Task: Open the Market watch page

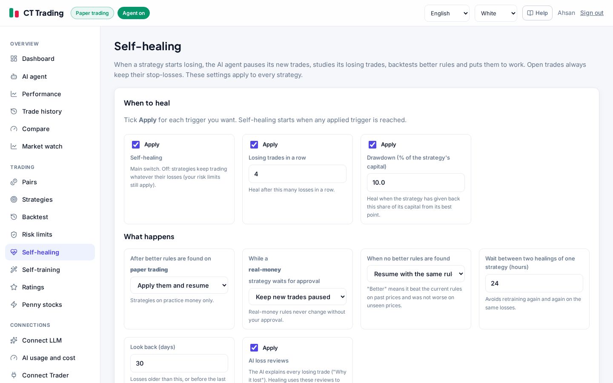Action: coord(50,146)
